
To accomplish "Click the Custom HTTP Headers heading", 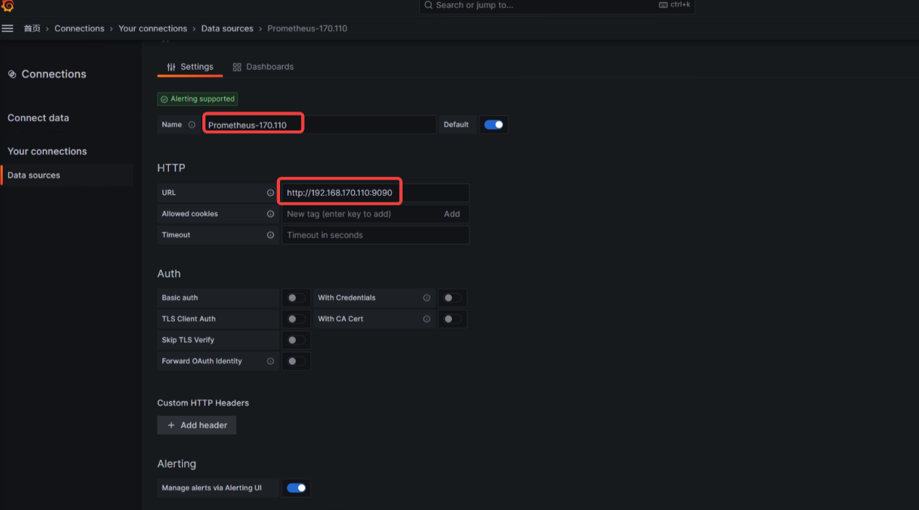I will (203, 403).
